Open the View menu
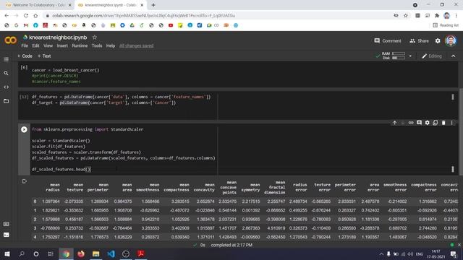463x260 pixels. tap(48, 45)
